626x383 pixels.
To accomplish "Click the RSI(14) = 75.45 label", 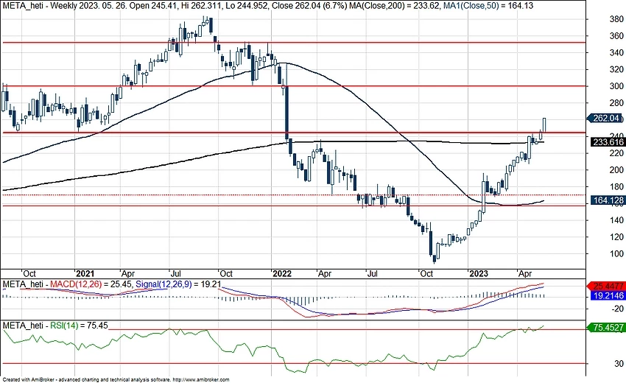I will coord(79,326).
